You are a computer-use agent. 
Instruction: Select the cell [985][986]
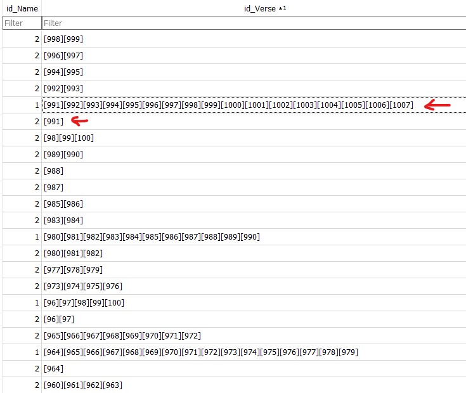254,203
